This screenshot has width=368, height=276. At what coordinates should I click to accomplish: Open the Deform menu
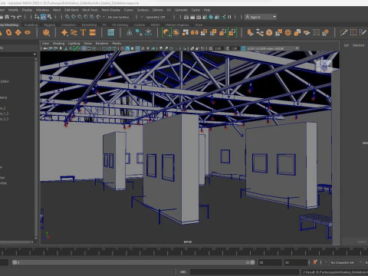157,10
